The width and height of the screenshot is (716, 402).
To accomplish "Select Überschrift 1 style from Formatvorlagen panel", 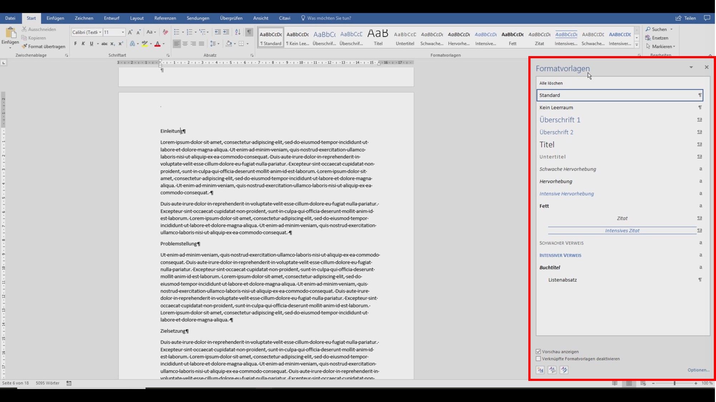I will (560, 119).
